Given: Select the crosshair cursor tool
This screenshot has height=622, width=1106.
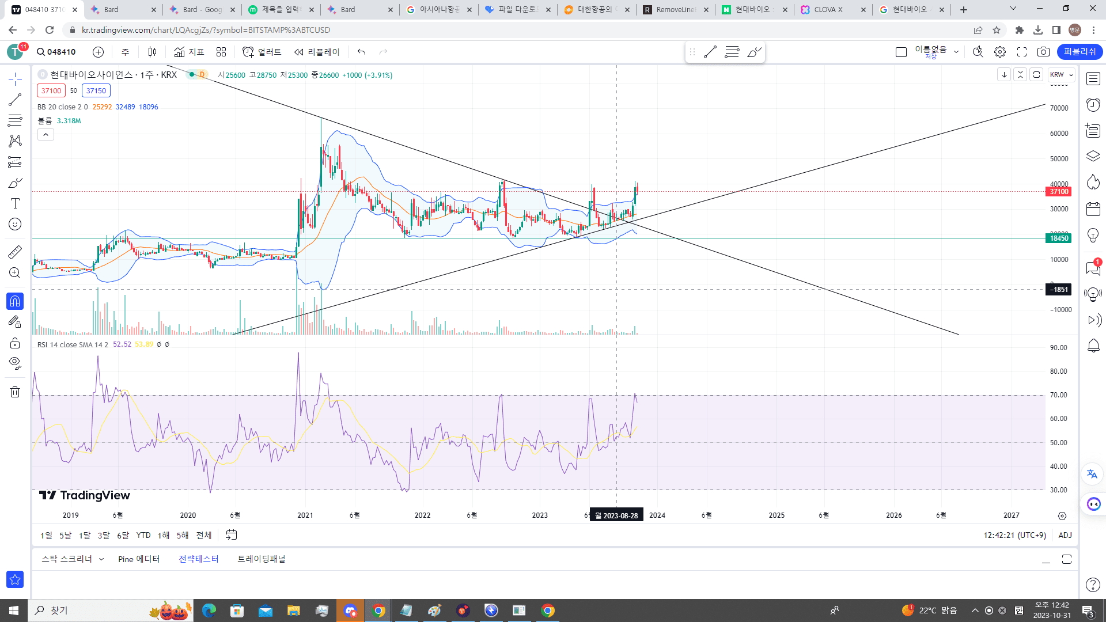Looking at the screenshot, I should click(15, 79).
